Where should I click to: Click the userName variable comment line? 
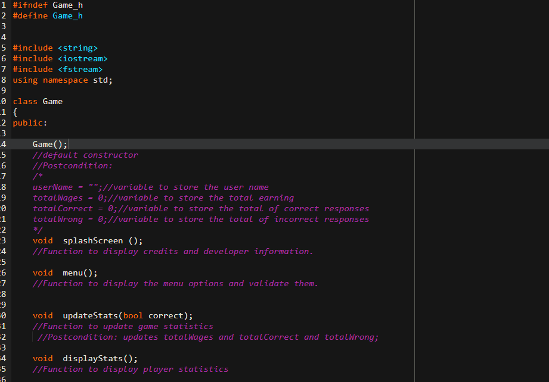[149, 187]
